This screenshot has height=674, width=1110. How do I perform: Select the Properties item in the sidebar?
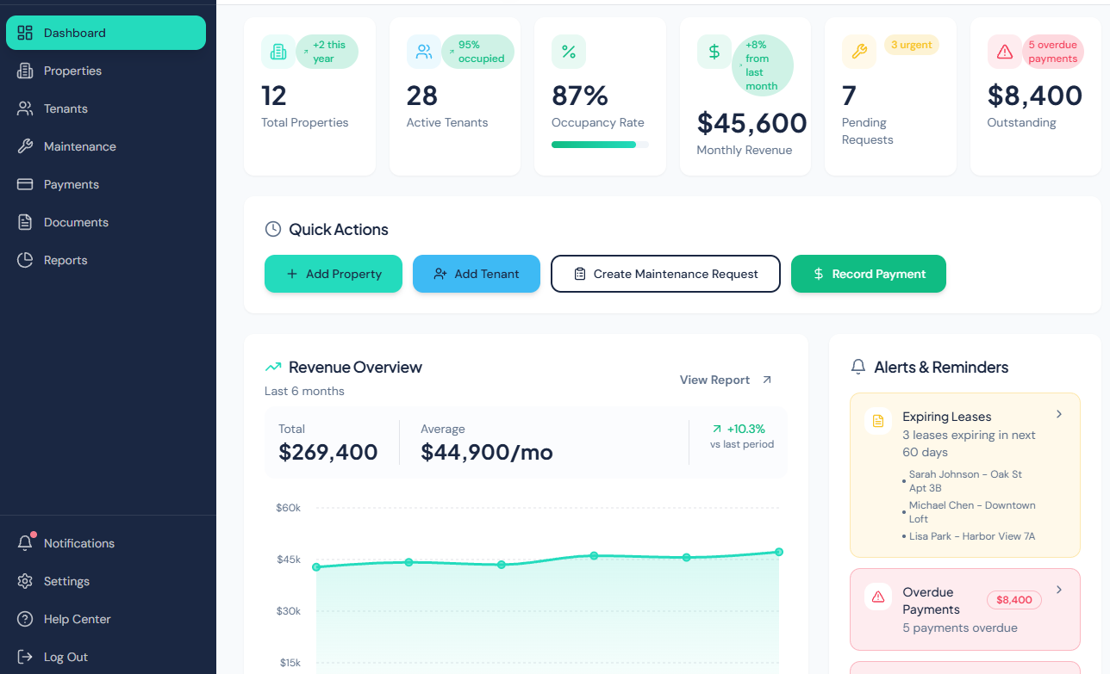(x=72, y=71)
